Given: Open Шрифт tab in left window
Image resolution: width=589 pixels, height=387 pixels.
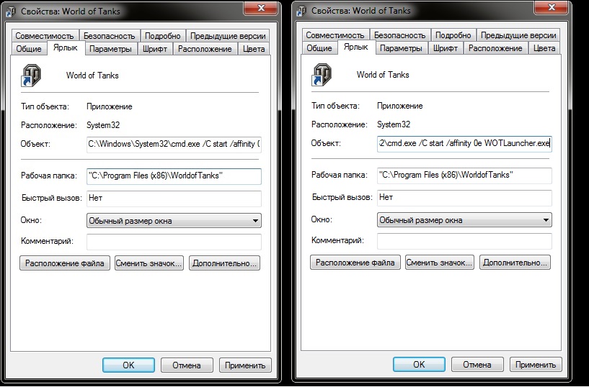Looking at the screenshot, I should 155,49.
